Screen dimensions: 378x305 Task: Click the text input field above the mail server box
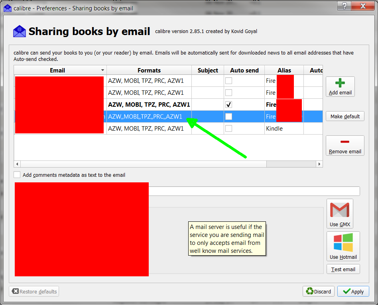[x=254, y=191]
